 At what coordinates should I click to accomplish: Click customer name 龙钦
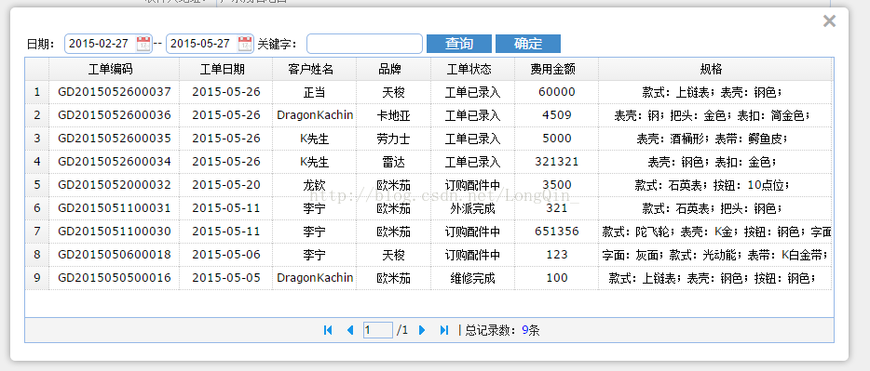tap(315, 185)
